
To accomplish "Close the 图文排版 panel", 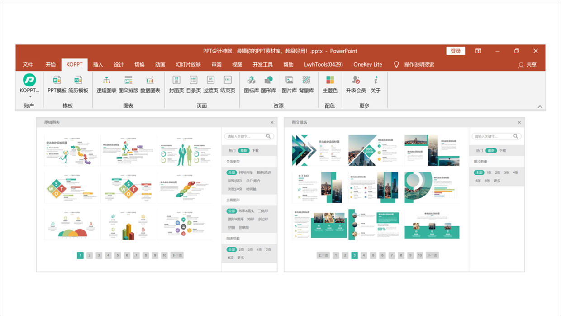I will [519, 123].
